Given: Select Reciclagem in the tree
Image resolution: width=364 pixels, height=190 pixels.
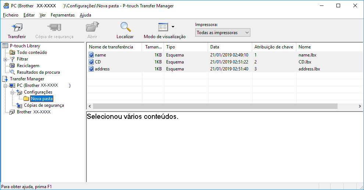Looking at the screenshot, I should tap(28, 66).
